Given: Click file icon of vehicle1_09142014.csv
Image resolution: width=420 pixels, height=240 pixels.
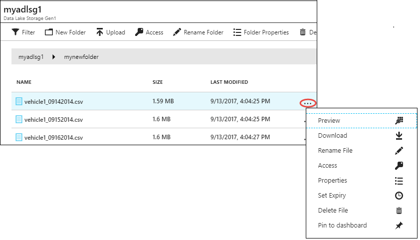Looking at the screenshot, I should click(x=19, y=101).
